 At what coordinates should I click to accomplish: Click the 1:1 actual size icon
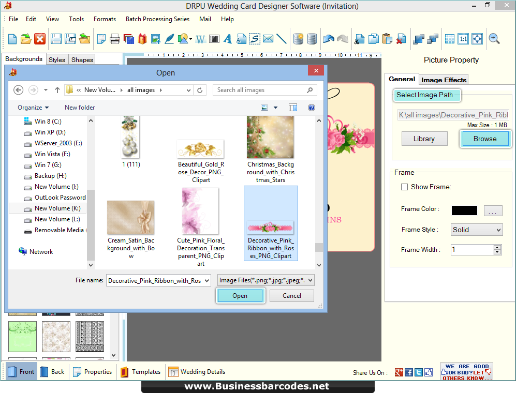point(463,39)
